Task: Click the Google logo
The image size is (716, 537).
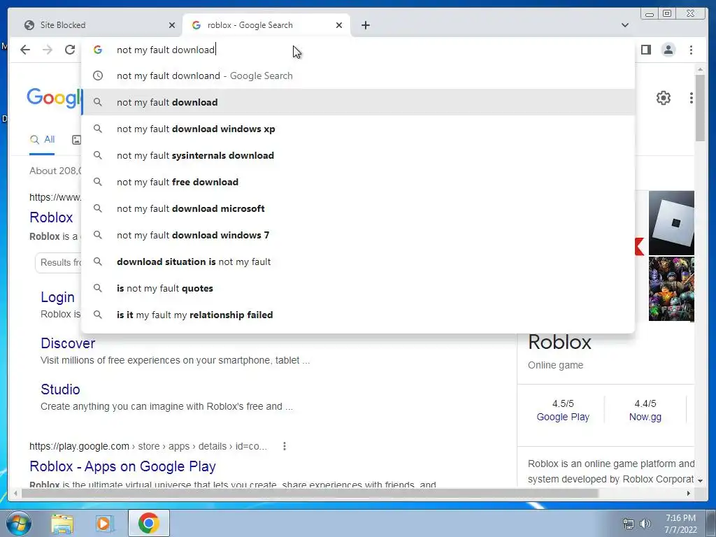Action: [54, 98]
